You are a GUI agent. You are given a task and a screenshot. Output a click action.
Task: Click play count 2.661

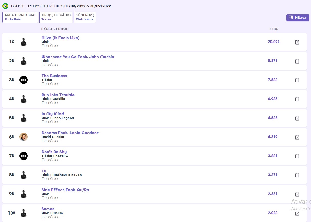(x=273, y=194)
